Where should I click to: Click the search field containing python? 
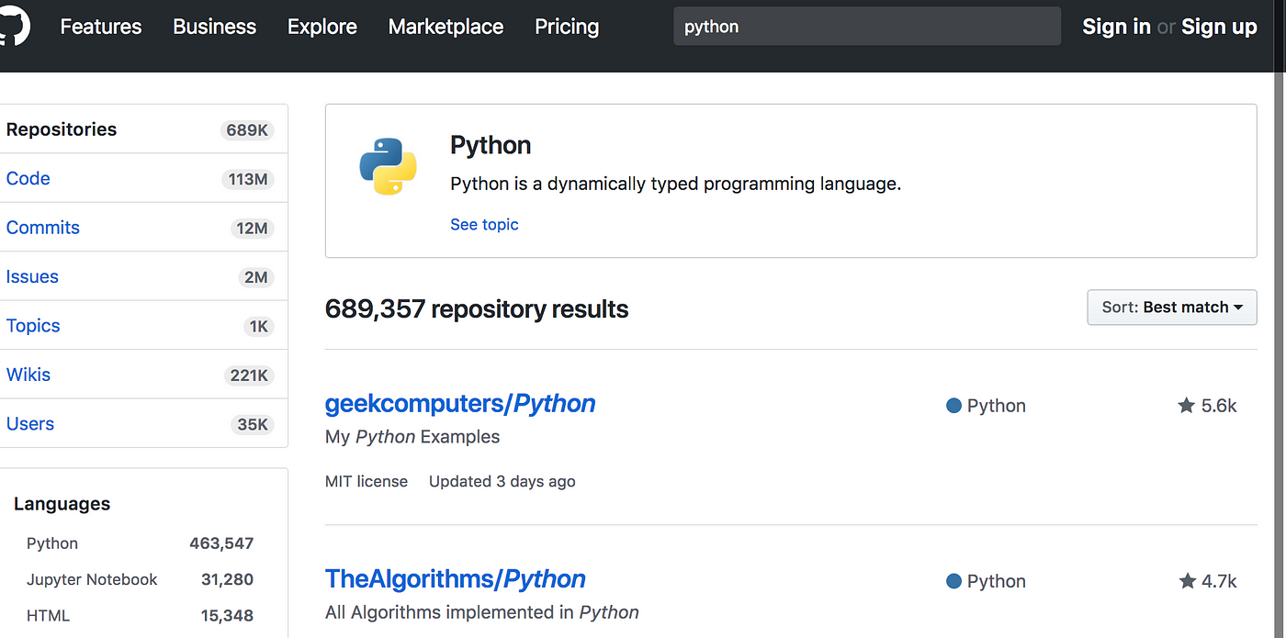coord(867,27)
